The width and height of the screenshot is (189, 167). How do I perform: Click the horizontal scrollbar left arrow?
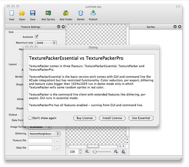click(120, 146)
